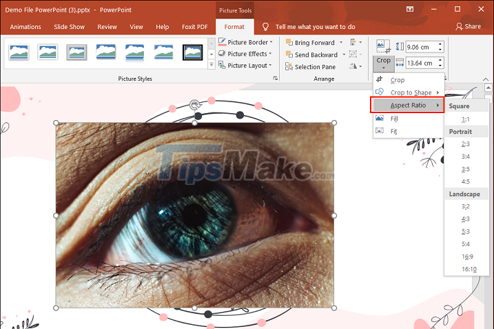Switch to the Slide Show tab
Screen dimensions: 494x329
(69, 27)
